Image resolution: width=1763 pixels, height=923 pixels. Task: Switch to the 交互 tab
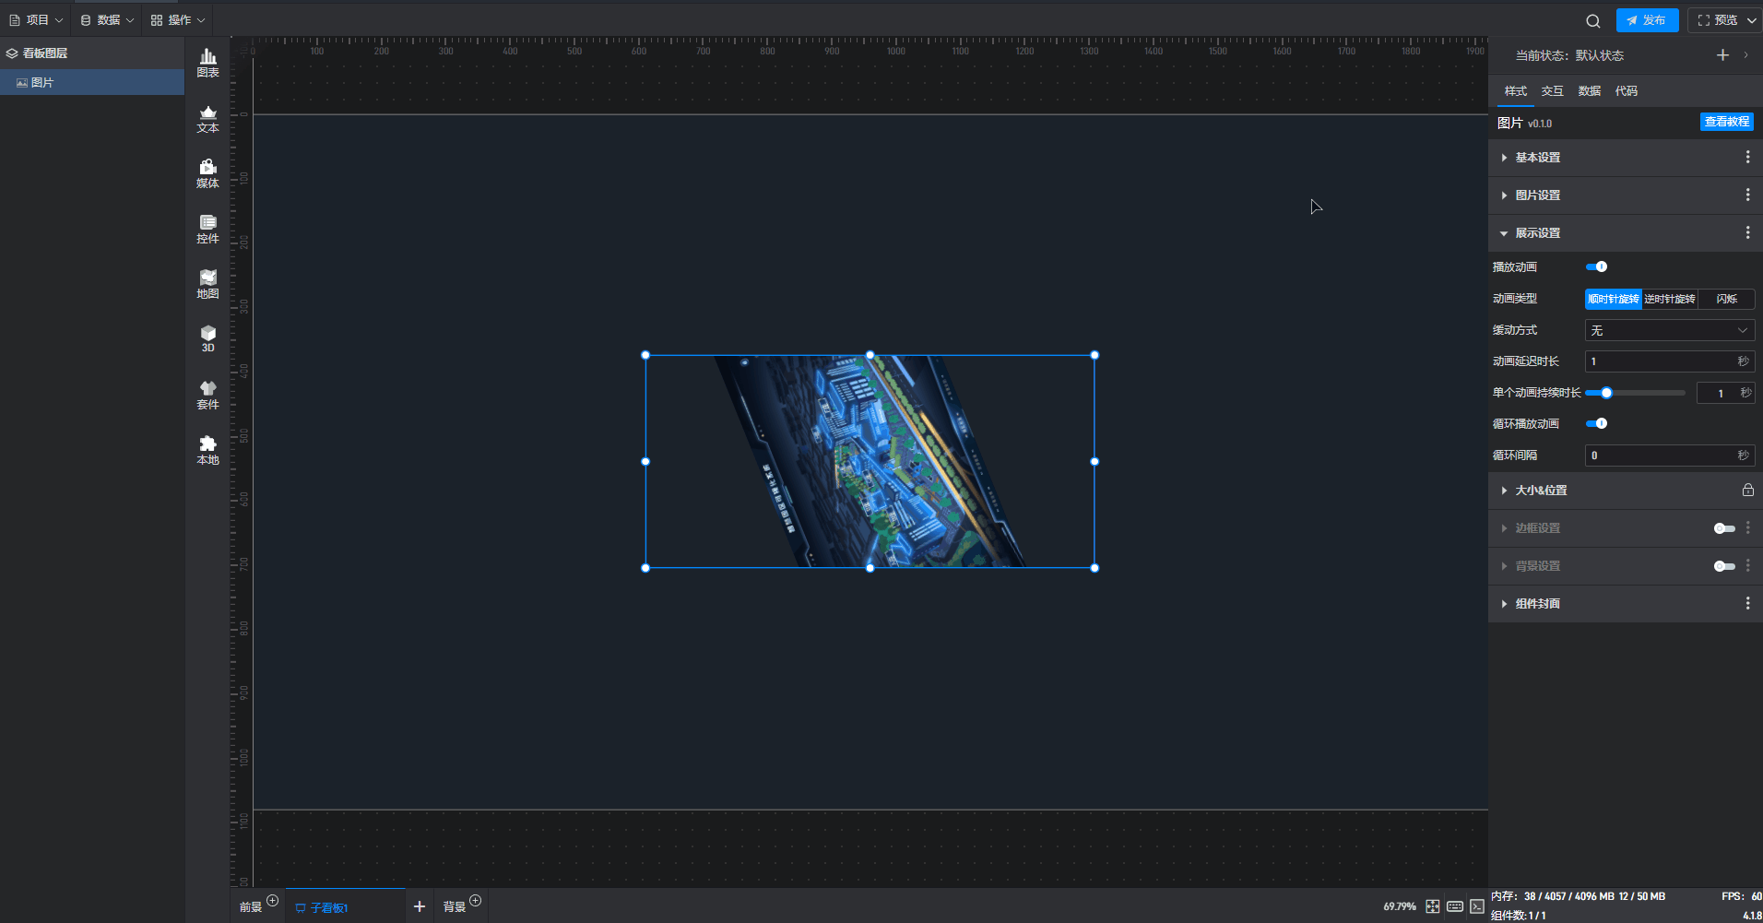click(1552, 91)
